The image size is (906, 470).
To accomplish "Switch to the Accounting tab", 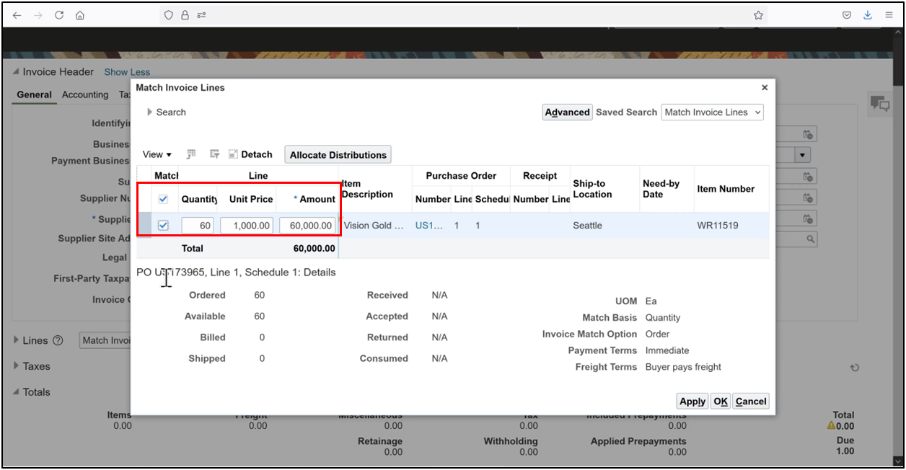I will (85, 94).
